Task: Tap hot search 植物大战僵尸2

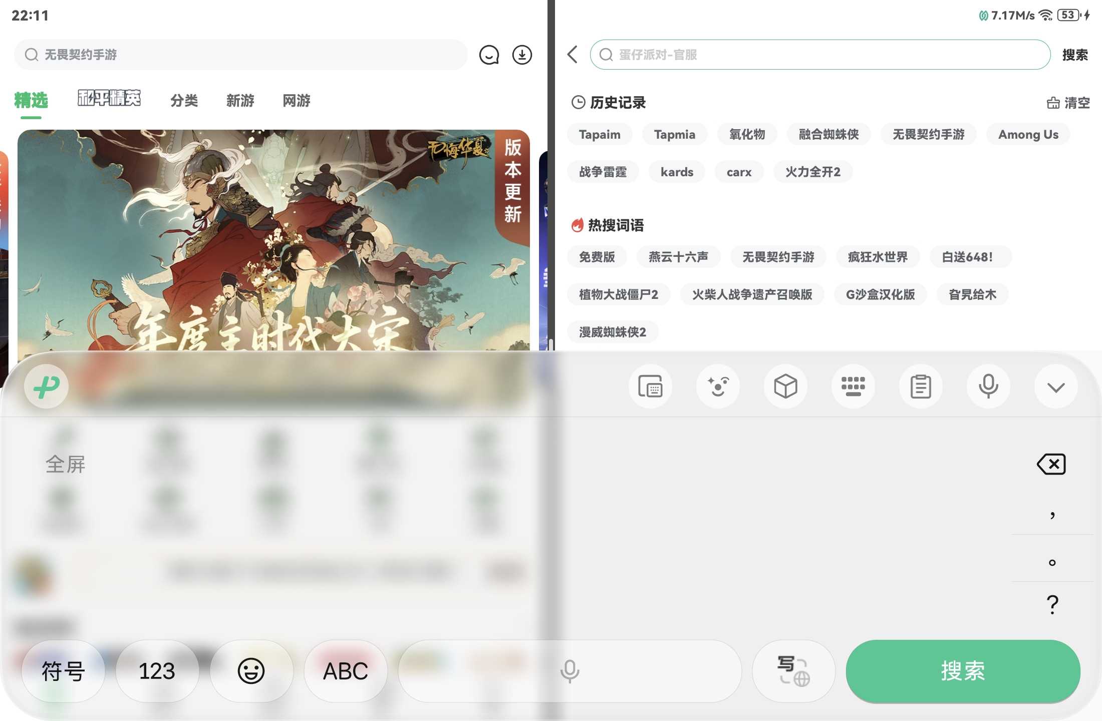Action: [x=619, y=294]
